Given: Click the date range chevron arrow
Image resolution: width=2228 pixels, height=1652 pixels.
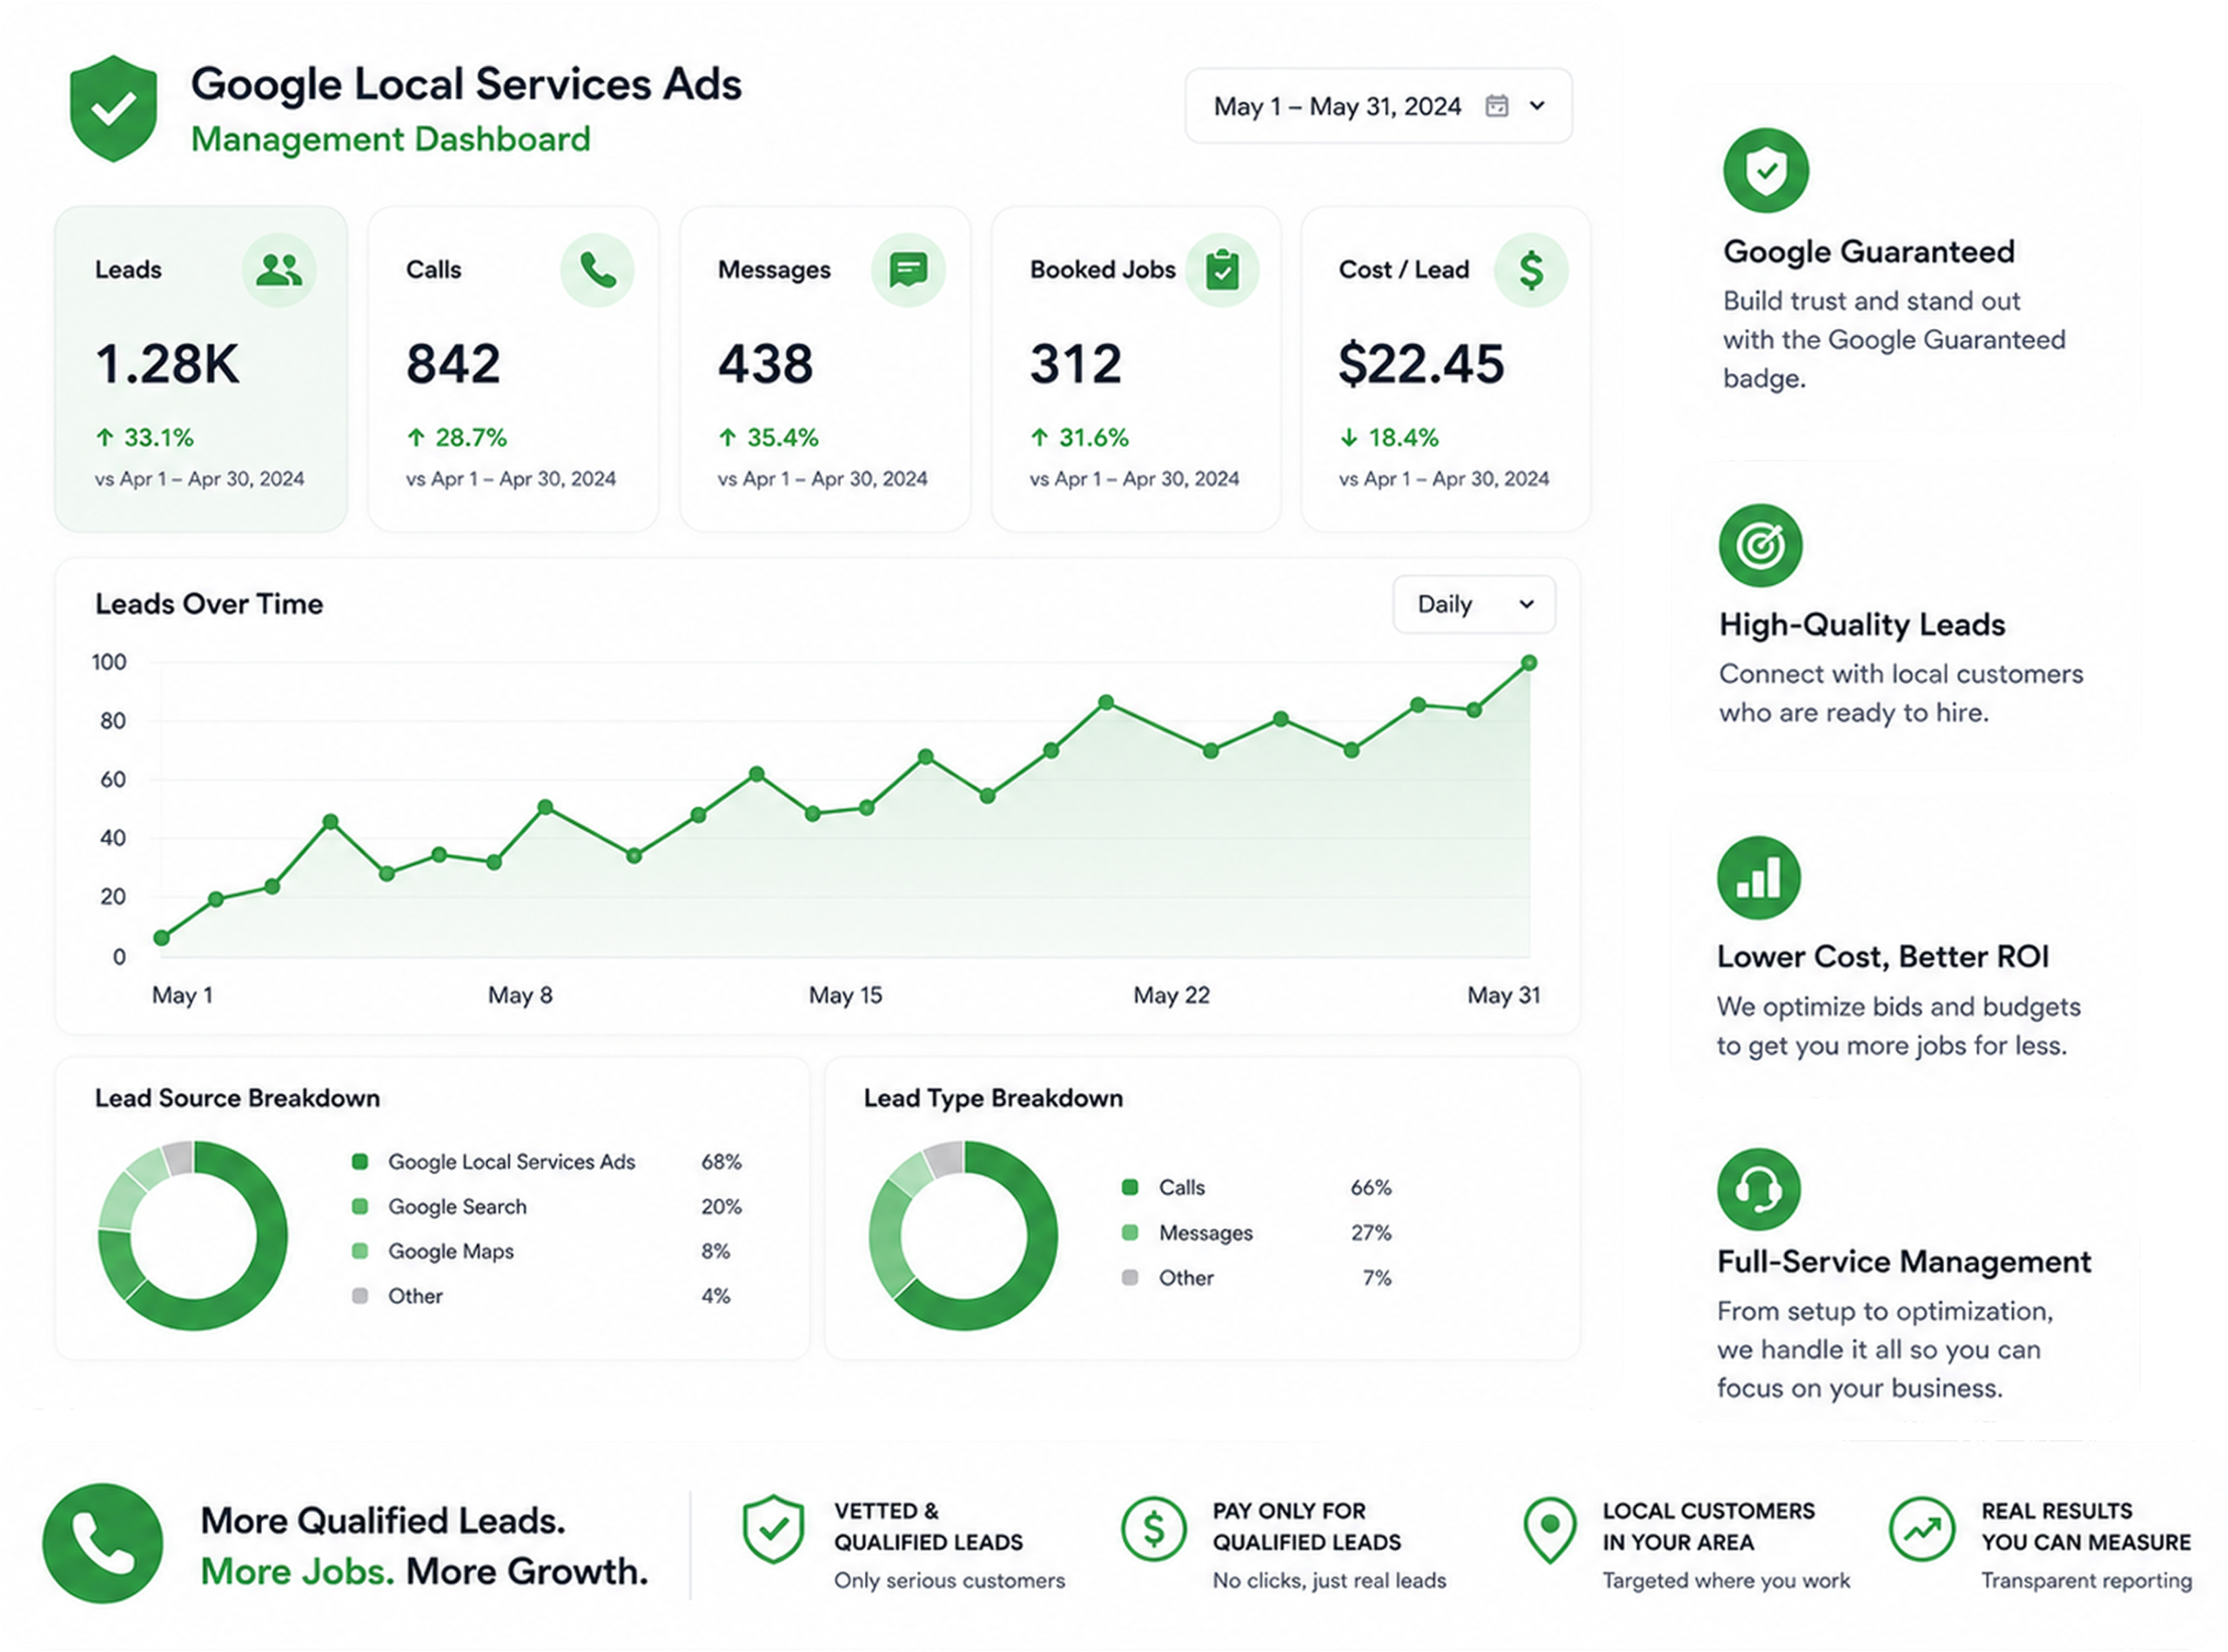Looking at the screenshot, I should click(1537, 105).
